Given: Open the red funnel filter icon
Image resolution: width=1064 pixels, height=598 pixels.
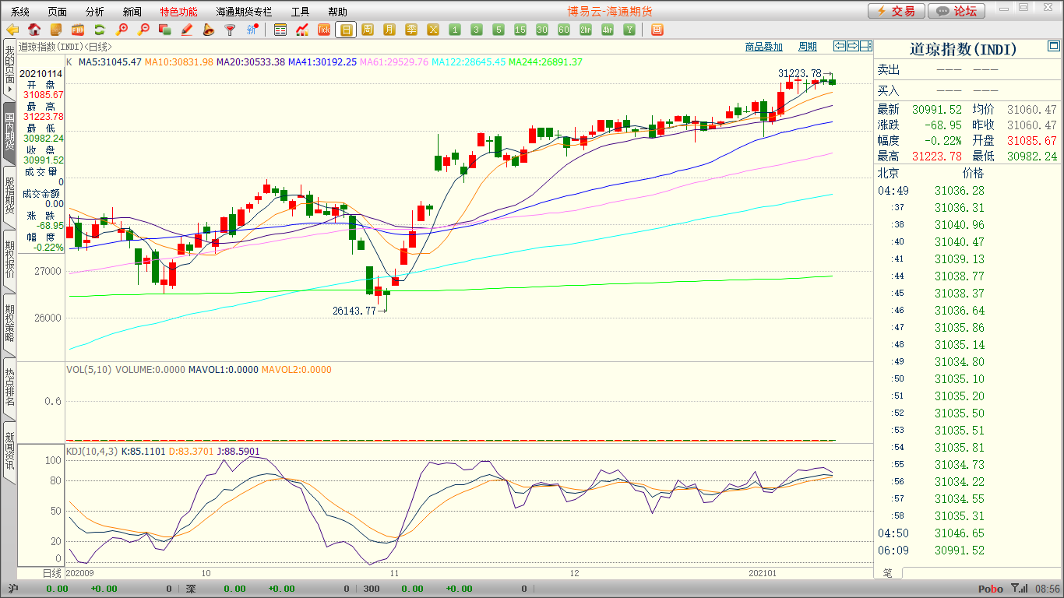Looking at the screenshot, I should [x=230, y=30].
